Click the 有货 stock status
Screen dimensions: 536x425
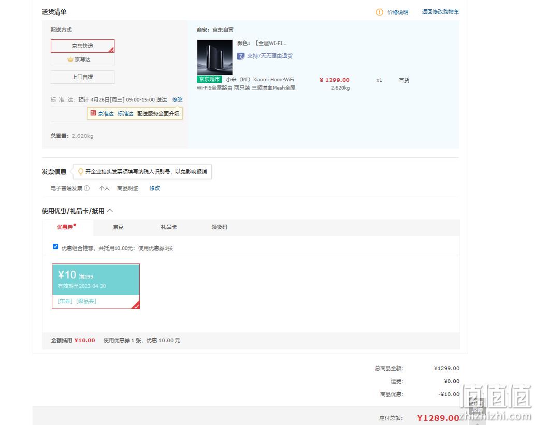click(404, 80)
